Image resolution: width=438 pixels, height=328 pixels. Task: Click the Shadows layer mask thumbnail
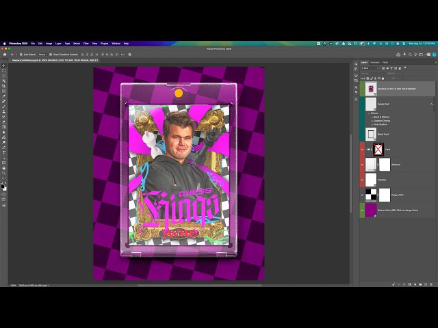(x=385, y=165)
